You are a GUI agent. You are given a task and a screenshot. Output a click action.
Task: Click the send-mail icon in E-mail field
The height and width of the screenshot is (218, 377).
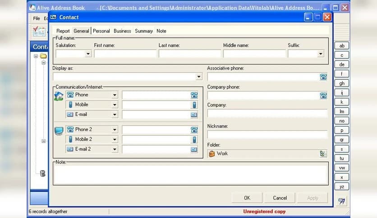194,115
